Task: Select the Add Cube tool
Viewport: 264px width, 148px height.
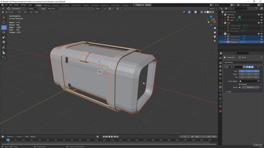Action: (4, 58)
